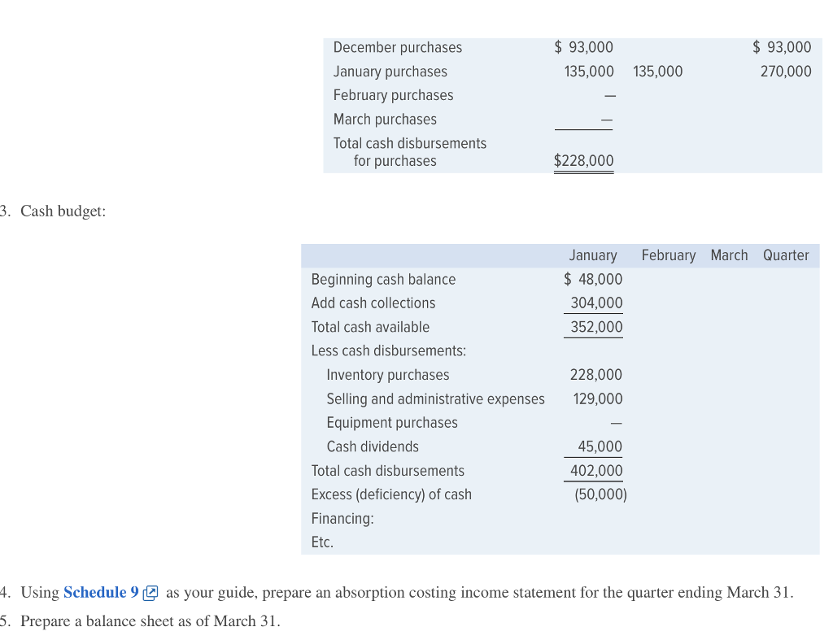The width and height of the screenshot is (833, 640).
Task: Click the $228,000 total disbursements for purchases
Action: pyautogui.click(x=583, y=161)
